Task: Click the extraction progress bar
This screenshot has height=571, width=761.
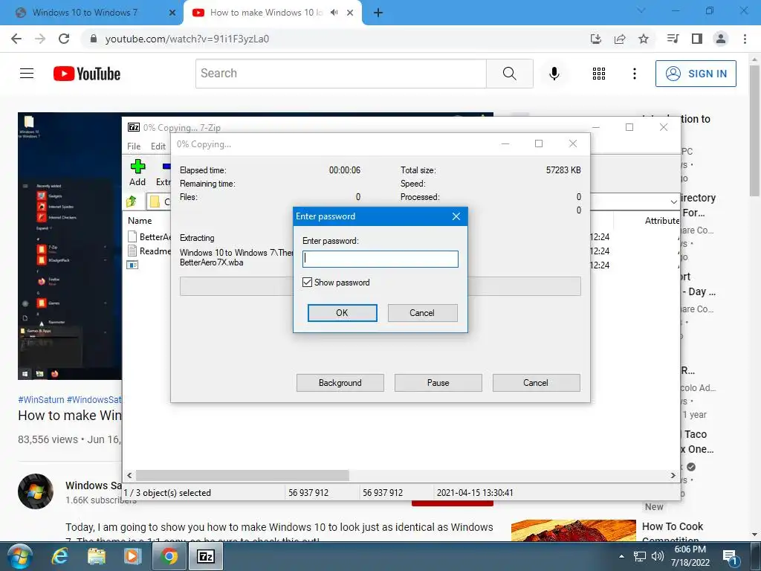Action: 380,286
